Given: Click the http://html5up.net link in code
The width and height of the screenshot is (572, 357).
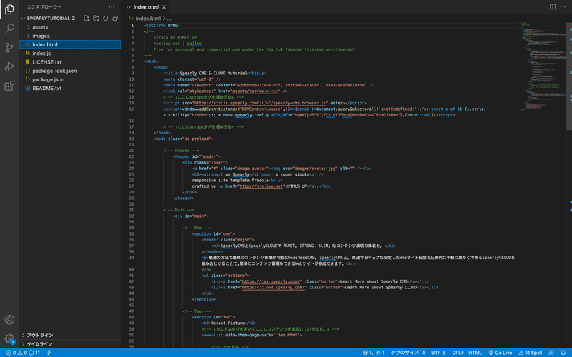Looking at the screenshot, I should 261,186.
